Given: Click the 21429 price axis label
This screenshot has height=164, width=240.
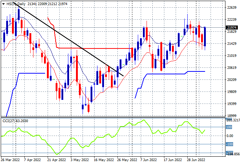Looking at the screenshot, I should [x=232, y=44].
